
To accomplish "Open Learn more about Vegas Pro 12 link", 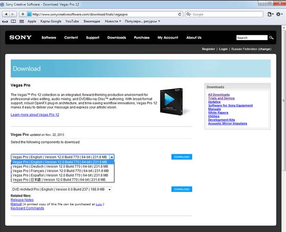I will tap(35, 115).
